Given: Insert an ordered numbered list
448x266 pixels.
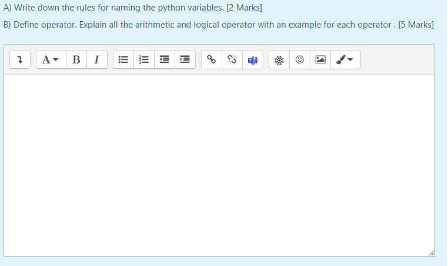Looking at the screenshot, I should tap(144, 60).
